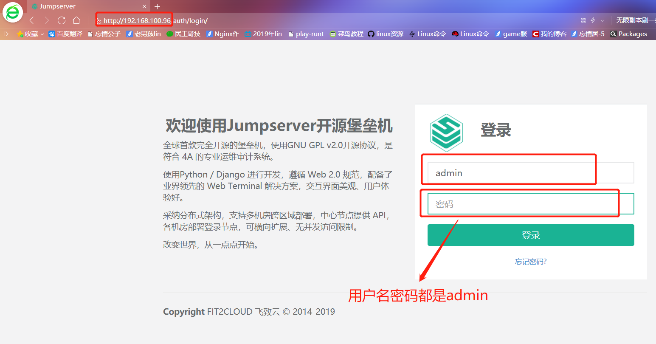Select the Jumpserver browser tab
This screenshot has height=344, width=656.
pos(89,6)
